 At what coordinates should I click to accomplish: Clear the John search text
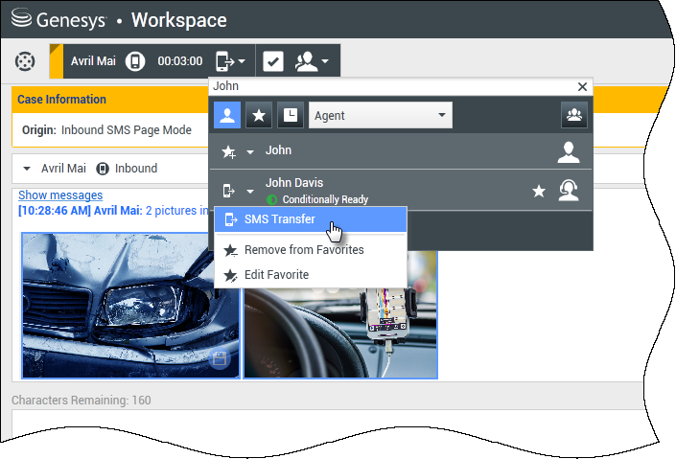pos(582,86)
